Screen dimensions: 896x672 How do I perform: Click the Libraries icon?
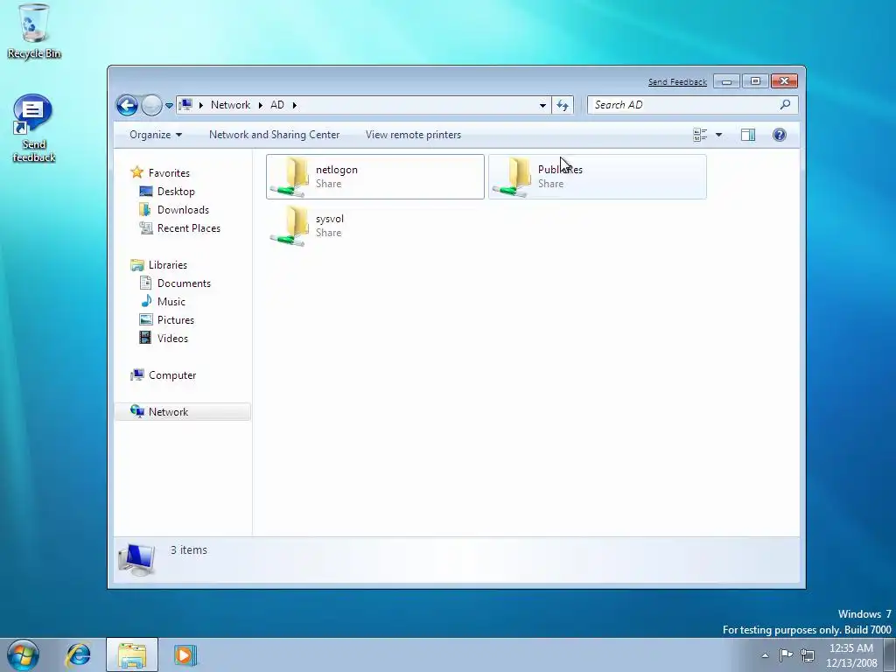point(137,265)
